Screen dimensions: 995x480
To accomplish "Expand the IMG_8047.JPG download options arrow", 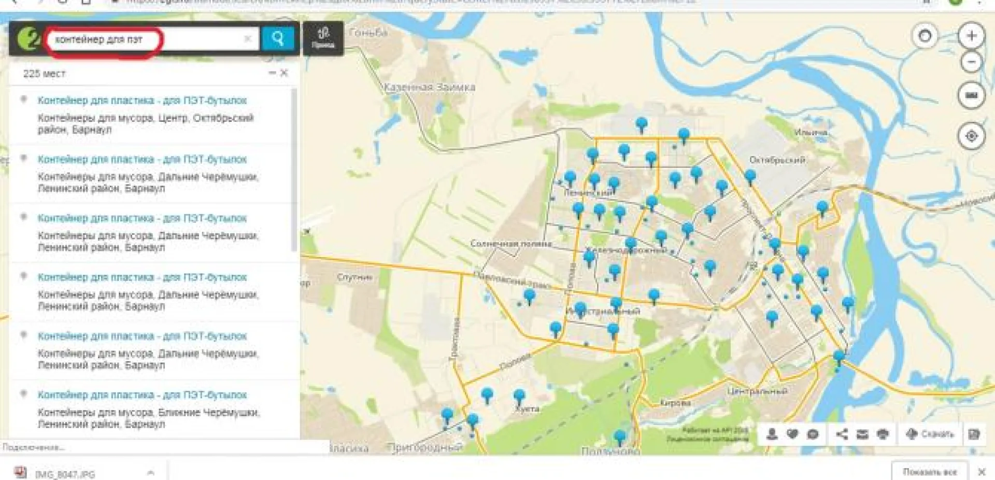I will [150, 473].
